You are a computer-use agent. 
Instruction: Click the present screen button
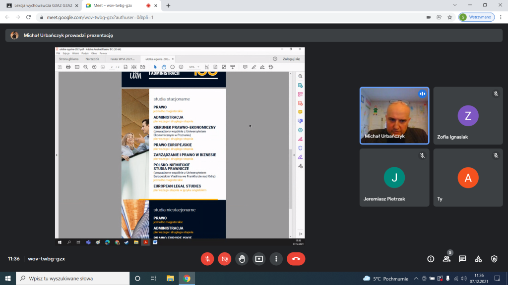(259, 259)
